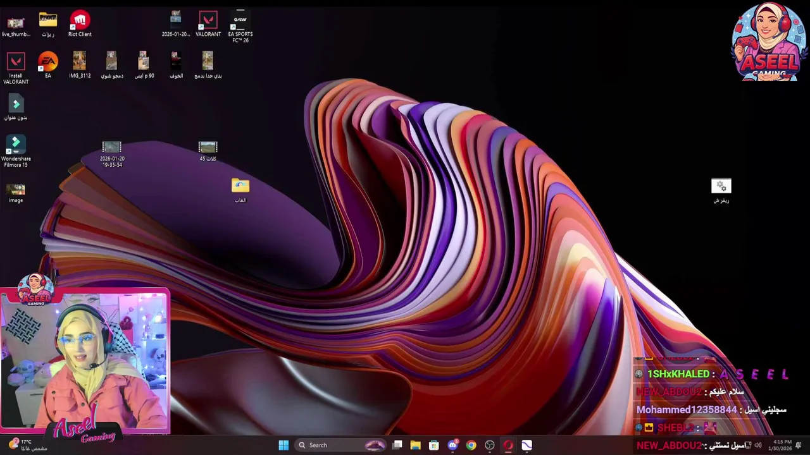810x455 pixels.
Task: Launch the VALORANT shortcut in top row
Action: (208, 24)
